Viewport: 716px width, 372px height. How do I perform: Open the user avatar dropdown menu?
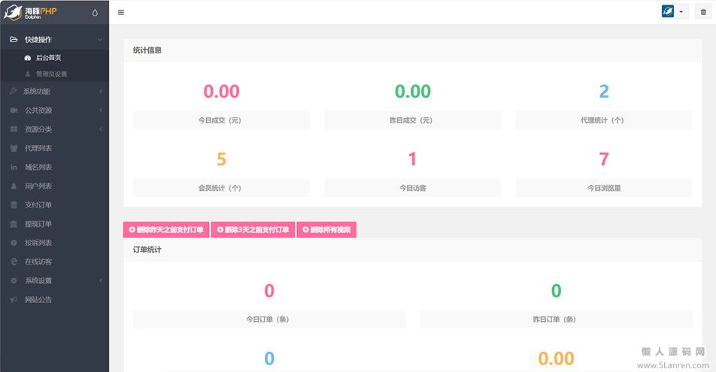click(673, 12)
